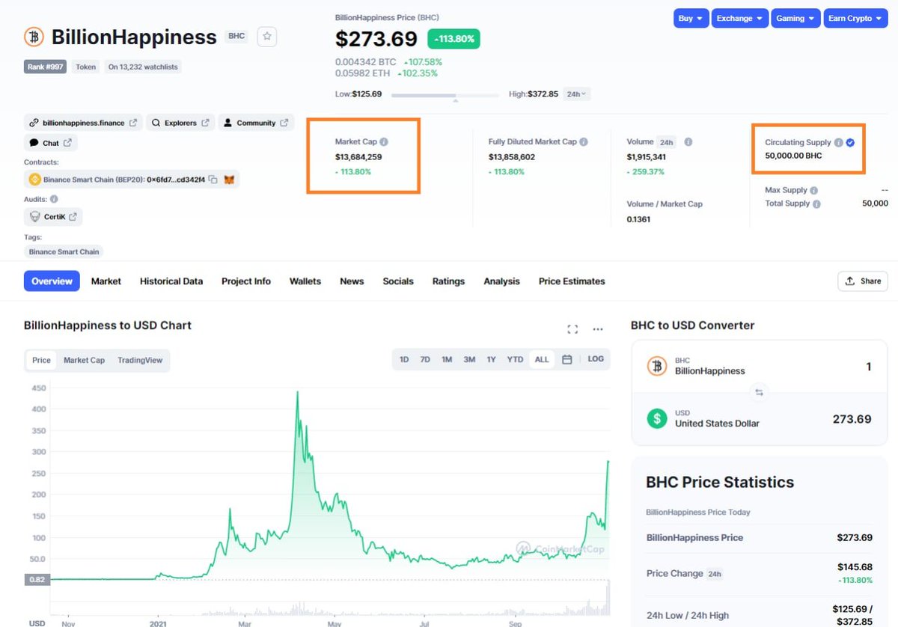The height and width of the screenshot is (627, 898).
Task: Open the News tab
Action: pos(352,281)
